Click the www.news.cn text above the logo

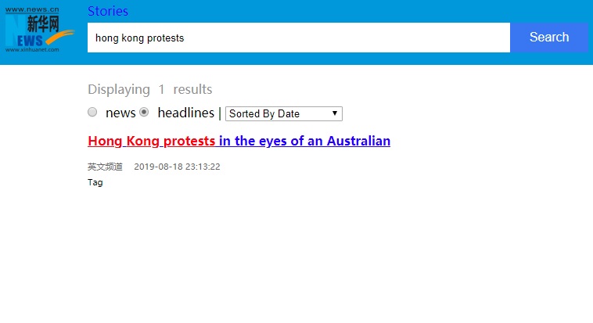32,9
